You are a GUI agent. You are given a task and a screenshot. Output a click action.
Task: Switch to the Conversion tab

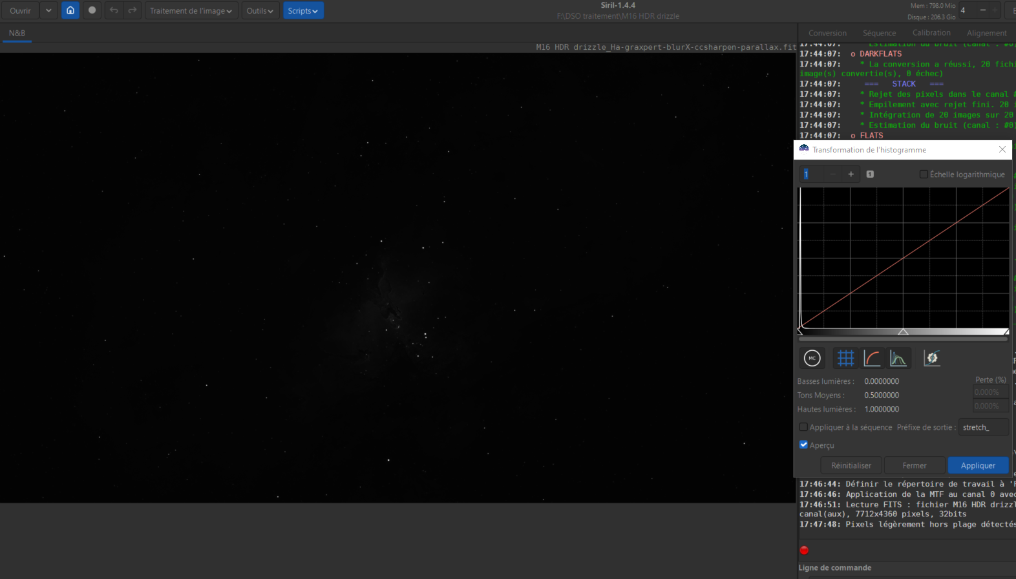(827, 33)
